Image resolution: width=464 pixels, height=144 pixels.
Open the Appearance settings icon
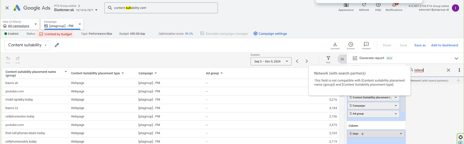346,5
